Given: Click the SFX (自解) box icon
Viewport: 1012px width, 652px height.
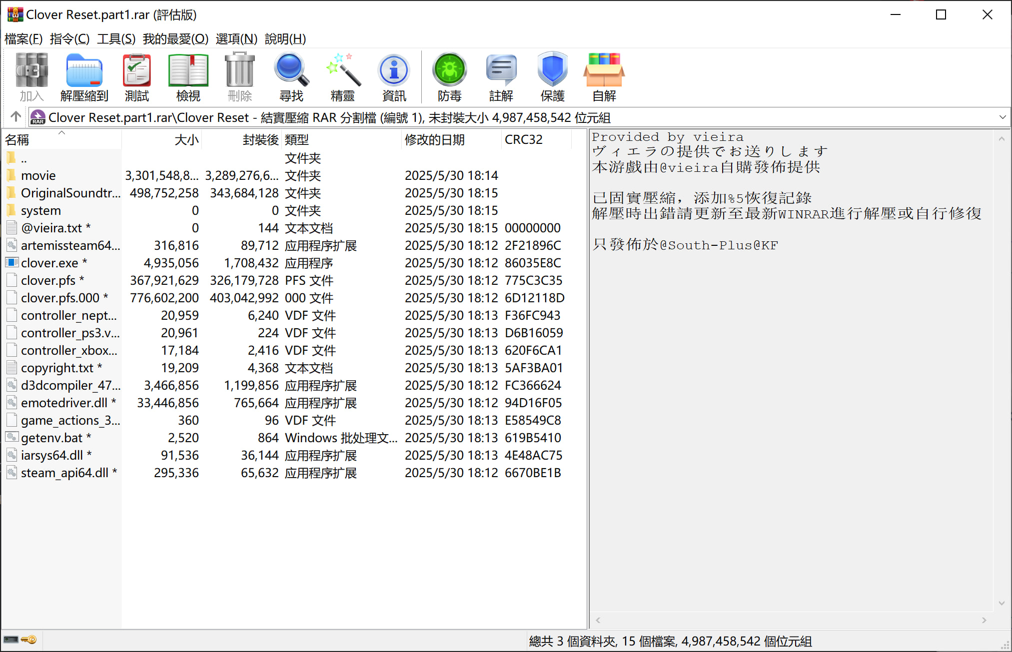Looking at the screenshot, I should click(604, 77).
